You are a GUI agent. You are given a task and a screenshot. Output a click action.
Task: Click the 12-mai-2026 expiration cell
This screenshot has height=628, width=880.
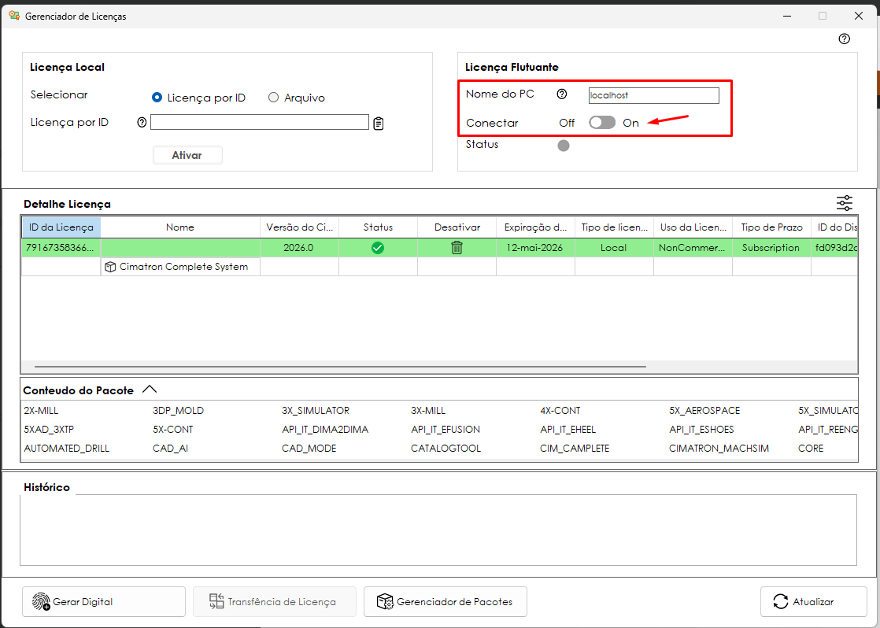tap(535, 247)
